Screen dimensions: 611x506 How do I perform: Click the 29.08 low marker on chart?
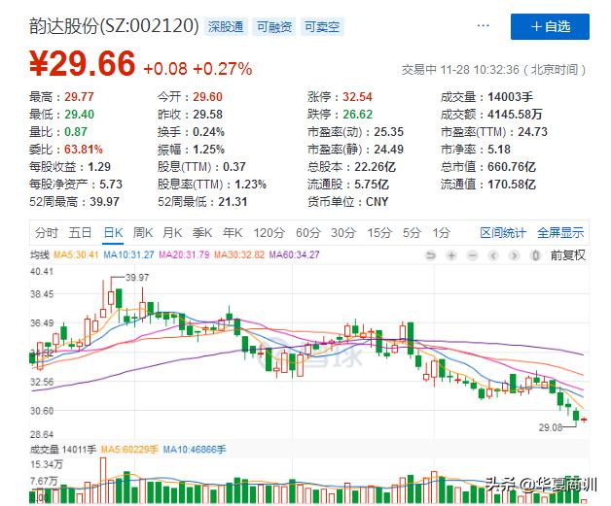551,427
